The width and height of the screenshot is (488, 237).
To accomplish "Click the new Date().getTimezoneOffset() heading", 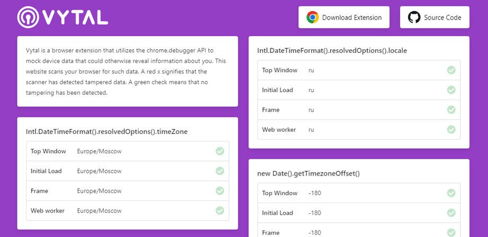I will (308, 174).
